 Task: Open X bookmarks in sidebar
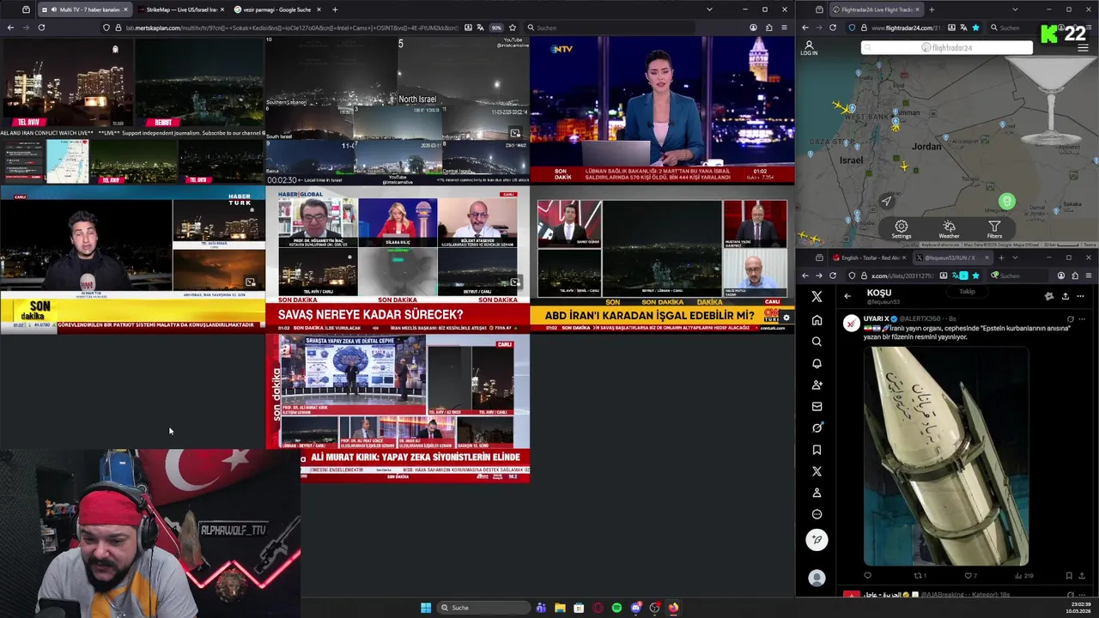pyautogui.click(x=817, y=449)
